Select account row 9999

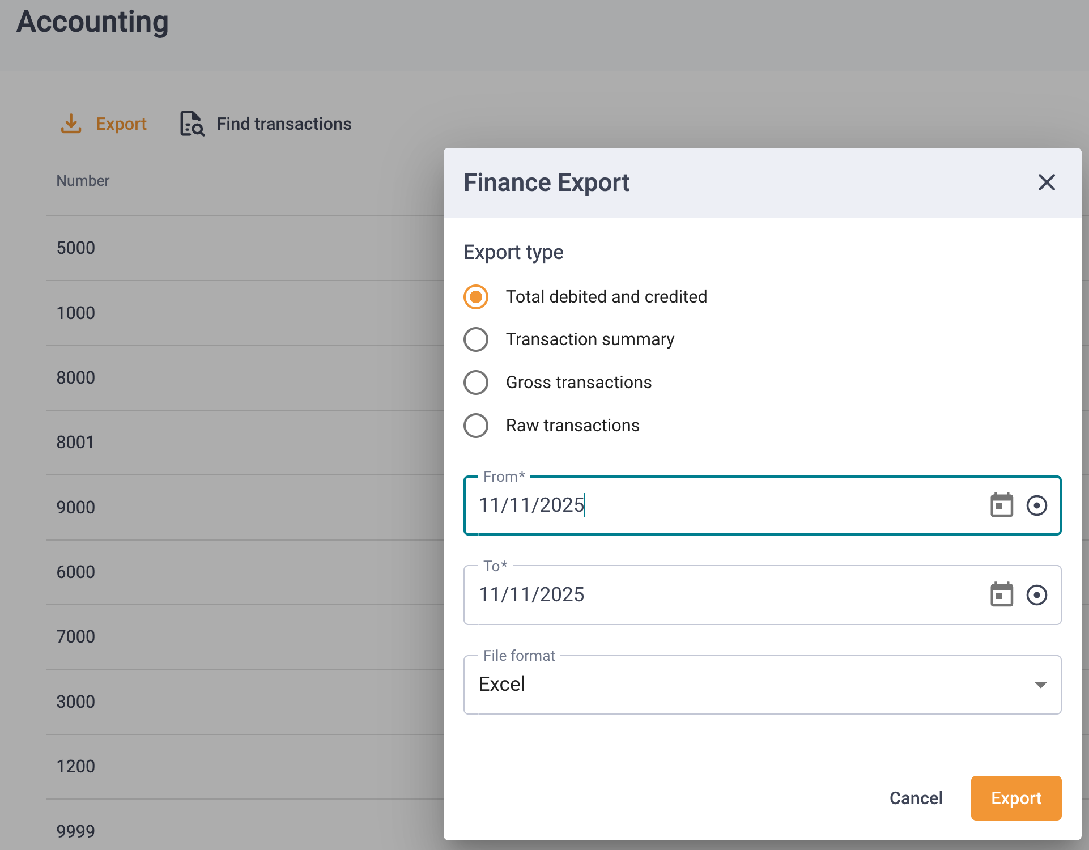click(245, 825)
